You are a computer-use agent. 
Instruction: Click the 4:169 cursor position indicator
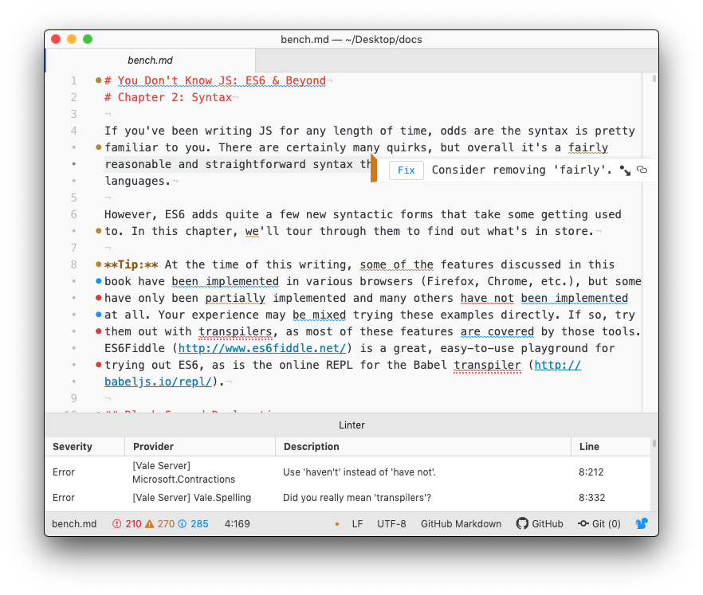pos(238,524)
